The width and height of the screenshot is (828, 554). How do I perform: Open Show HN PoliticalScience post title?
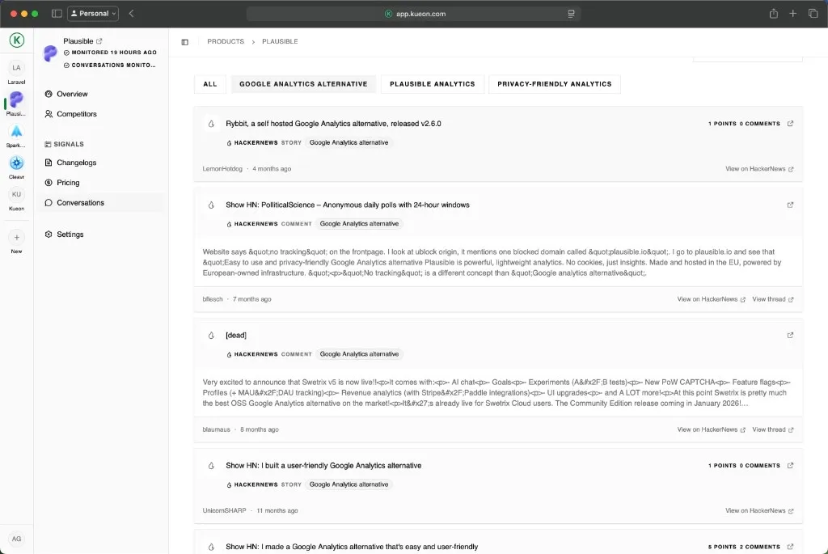click(x=348, y=205)
